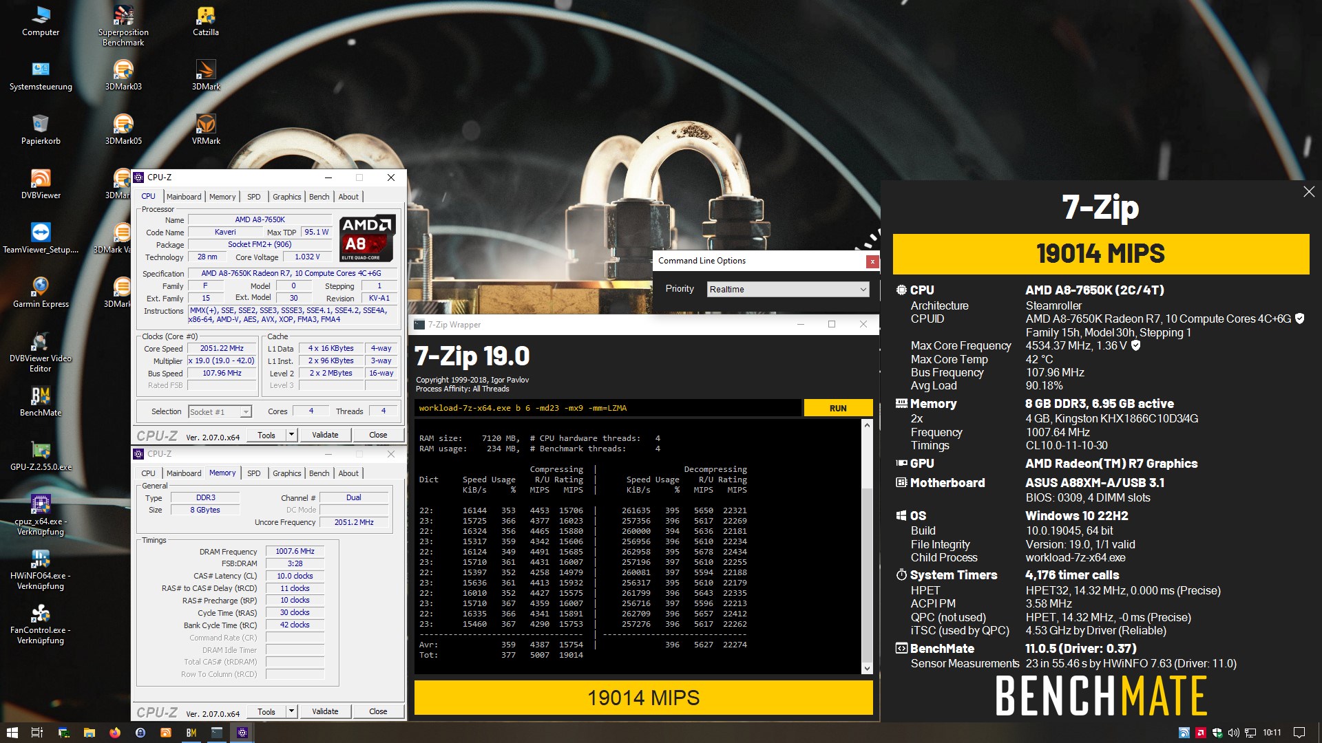
Task: Launch the VRMark desktop shortcut
Action: point(206,130)
